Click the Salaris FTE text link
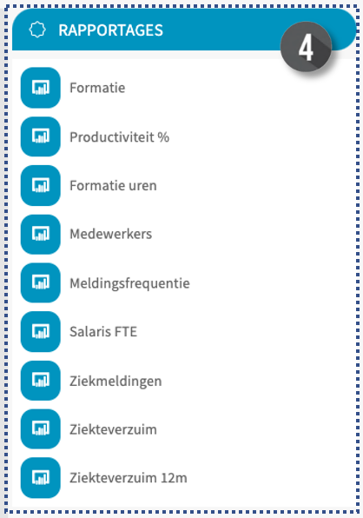This screenshot has height=518, width=363. [103, 332]
